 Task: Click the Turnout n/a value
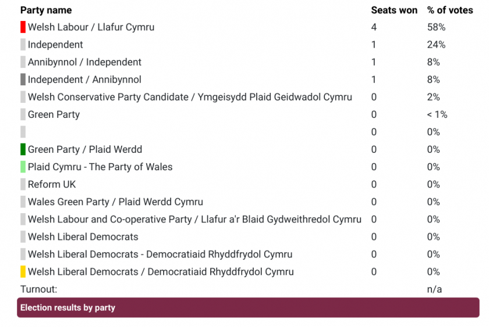434,289
